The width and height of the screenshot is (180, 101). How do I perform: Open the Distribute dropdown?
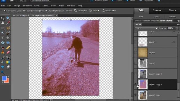[x=109, y=11]
